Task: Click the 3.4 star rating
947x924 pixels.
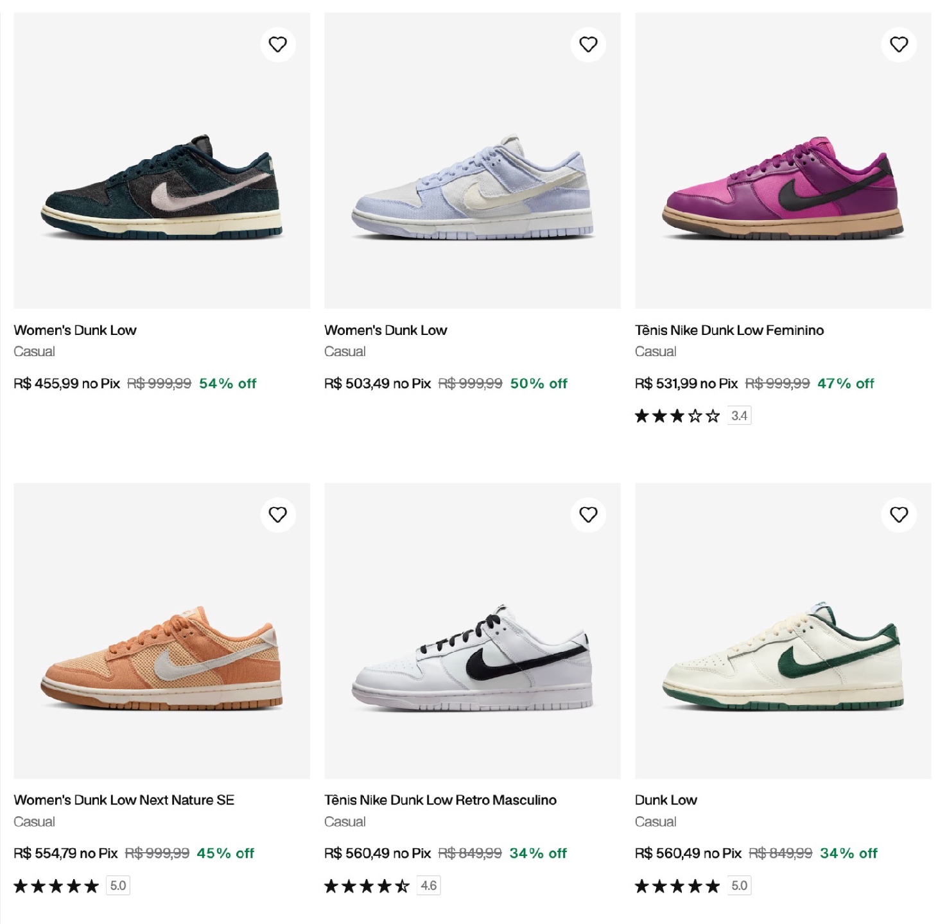Action: (692, 416)
